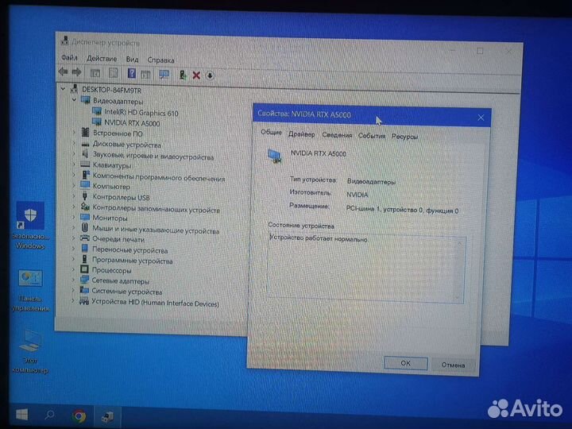
Task: Open the Справка menu
Action: pos(160,60)
